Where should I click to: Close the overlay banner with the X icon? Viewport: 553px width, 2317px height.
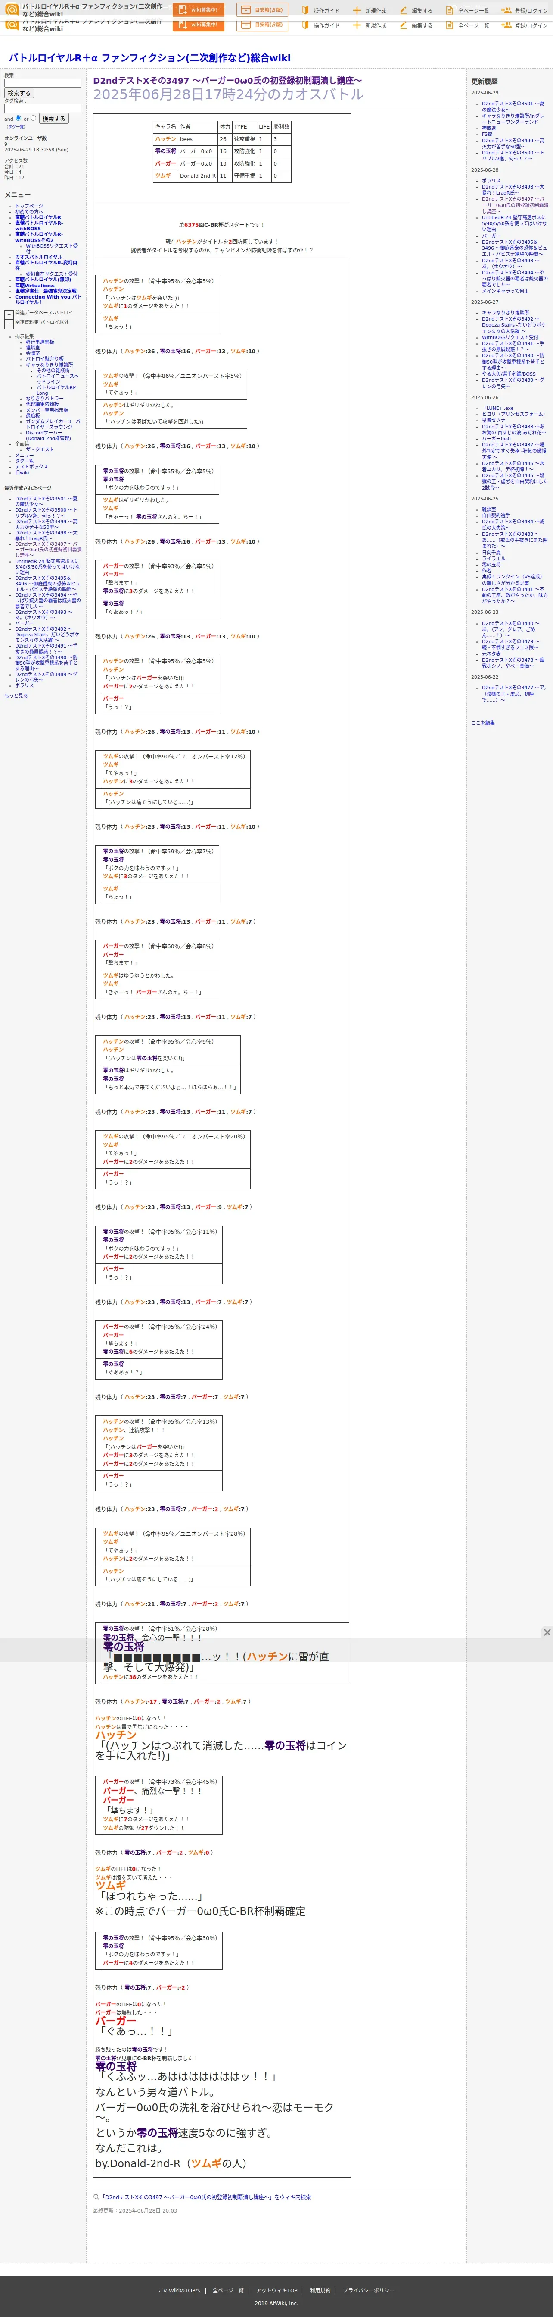click(547, 1632)
